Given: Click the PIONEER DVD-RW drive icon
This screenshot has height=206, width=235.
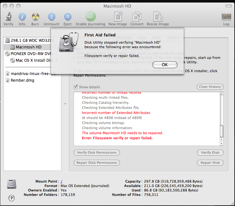Looking at the screenshot, I should click(x=8, y=54).
